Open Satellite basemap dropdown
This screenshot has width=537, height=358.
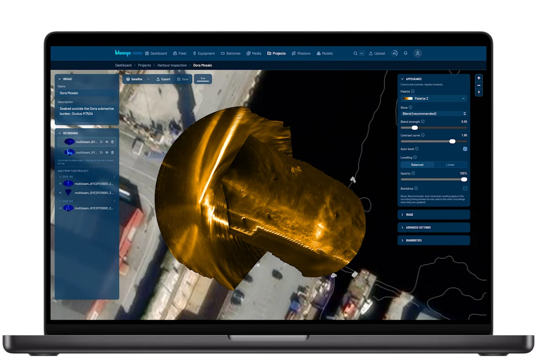click(138, 79)
